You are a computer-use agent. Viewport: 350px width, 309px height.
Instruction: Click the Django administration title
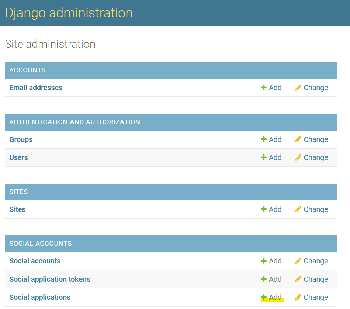[69, 13]
